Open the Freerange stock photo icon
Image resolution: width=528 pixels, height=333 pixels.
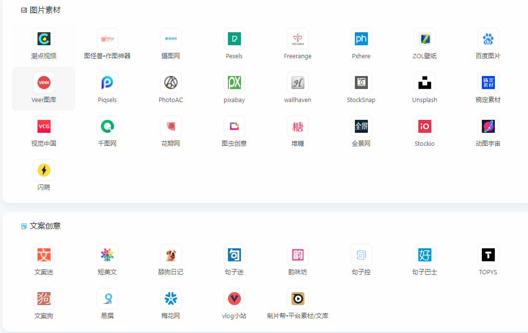click(298, 39)
